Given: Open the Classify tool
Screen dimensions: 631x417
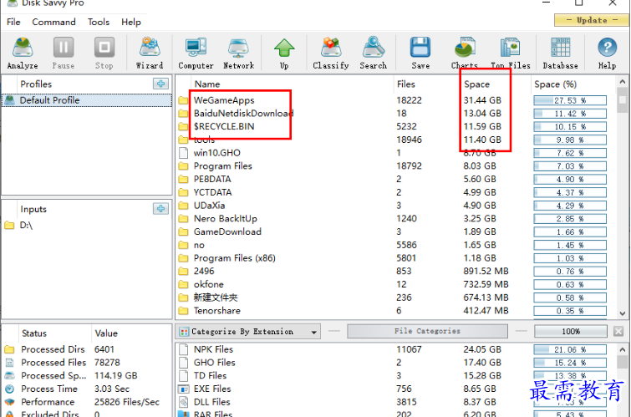Looking at the screenshot, I should pos(331,53).
